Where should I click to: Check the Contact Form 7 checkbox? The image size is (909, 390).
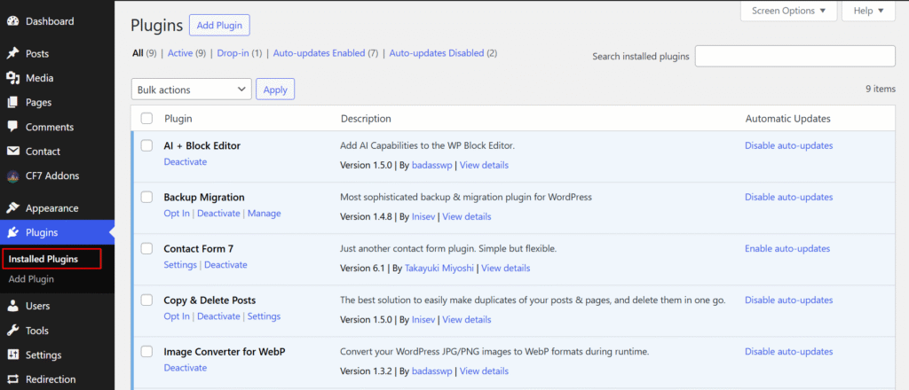pyautogui.click(x=146, y=248)
